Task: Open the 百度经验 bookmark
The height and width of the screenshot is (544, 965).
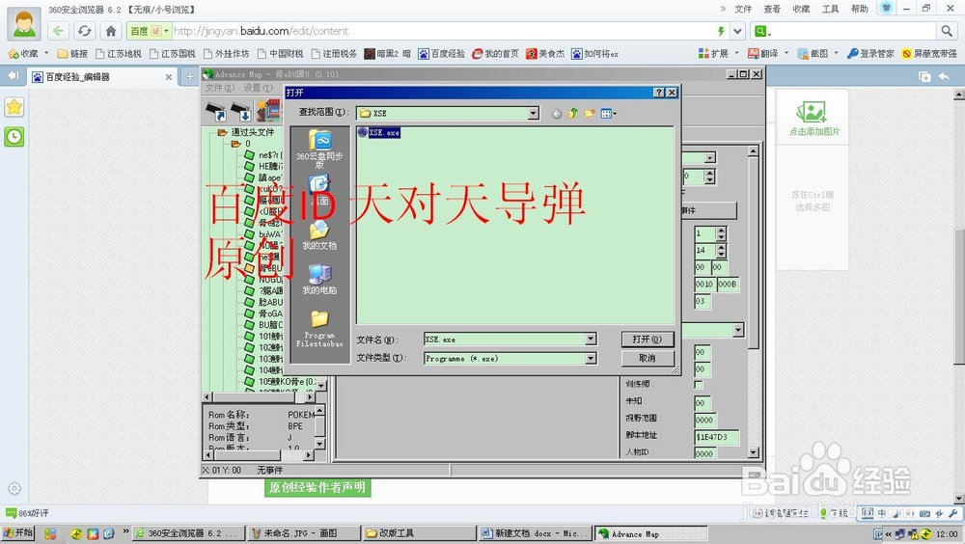Action: point(442,54)
